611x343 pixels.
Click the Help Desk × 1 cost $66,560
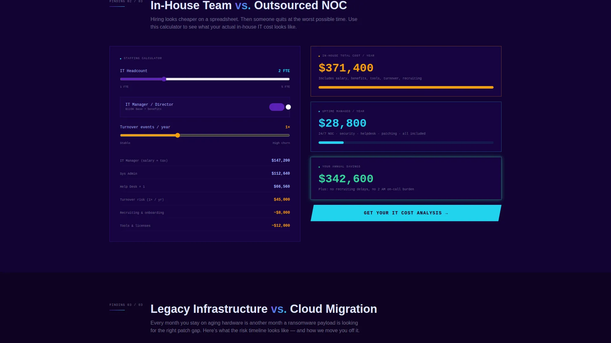282,186
